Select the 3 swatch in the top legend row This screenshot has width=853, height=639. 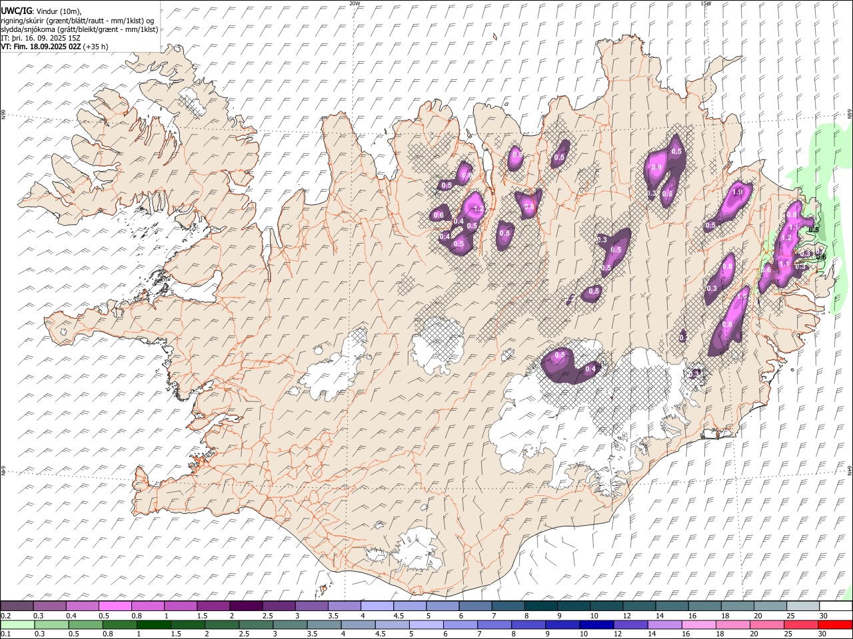click(x=312, y=606)
